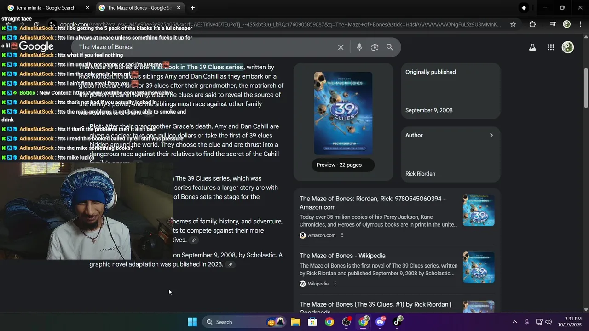This screenshot has height=331, width=589.
Task: Click the page vertical scrollbar thumb
Action: (x=586, y=88)
